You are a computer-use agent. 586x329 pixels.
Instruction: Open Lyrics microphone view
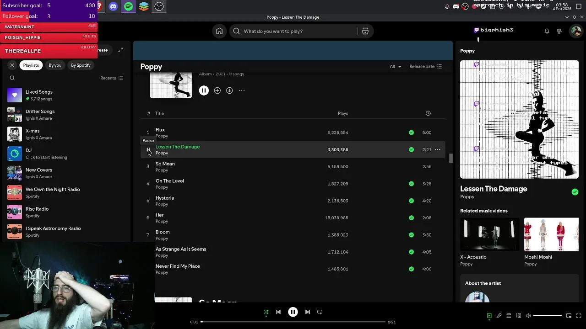pyautogui.click(x=499, y=316)
